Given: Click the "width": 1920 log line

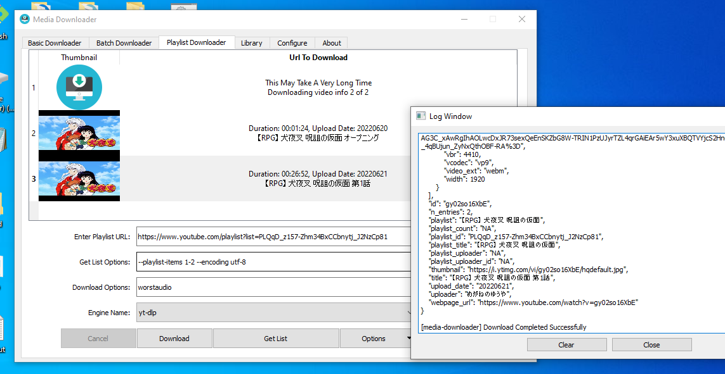Looking at the screenshot, I should 464,179.
